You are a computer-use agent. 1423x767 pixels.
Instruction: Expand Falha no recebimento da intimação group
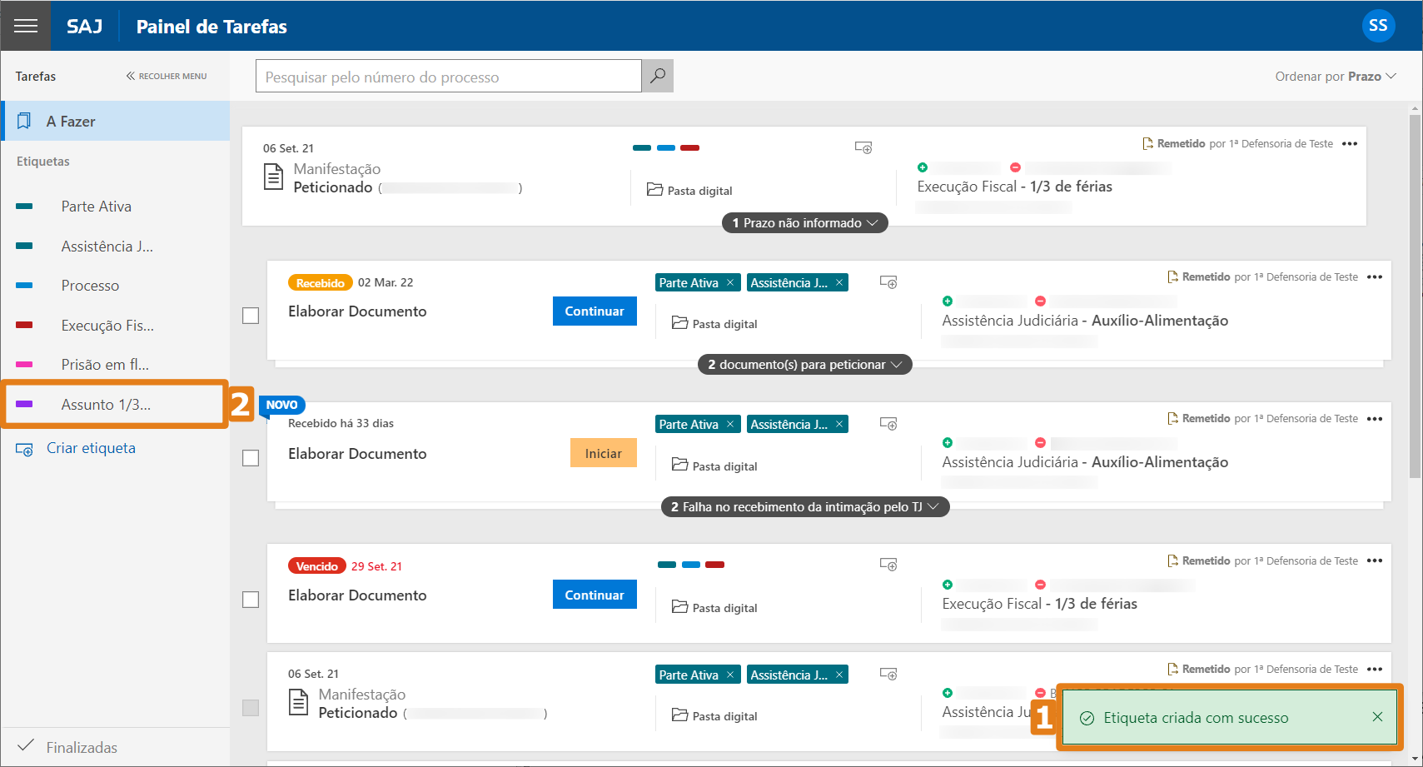pyautogui.click(x=804, y=507)
